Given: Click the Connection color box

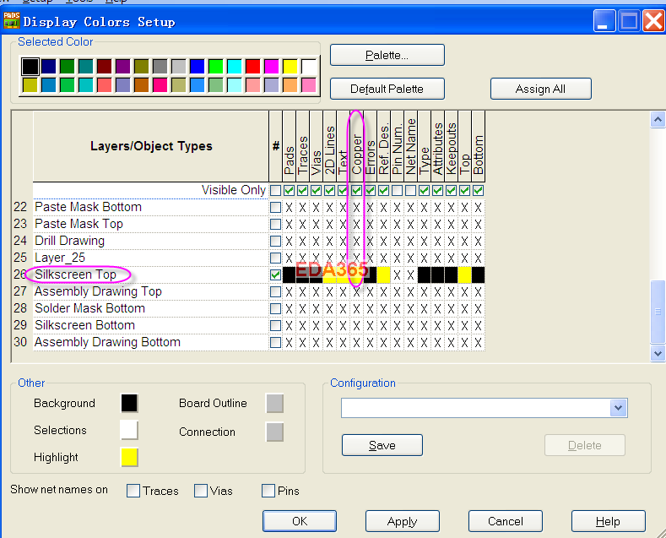Looking at the screenshot, I should tap(274, 432).
